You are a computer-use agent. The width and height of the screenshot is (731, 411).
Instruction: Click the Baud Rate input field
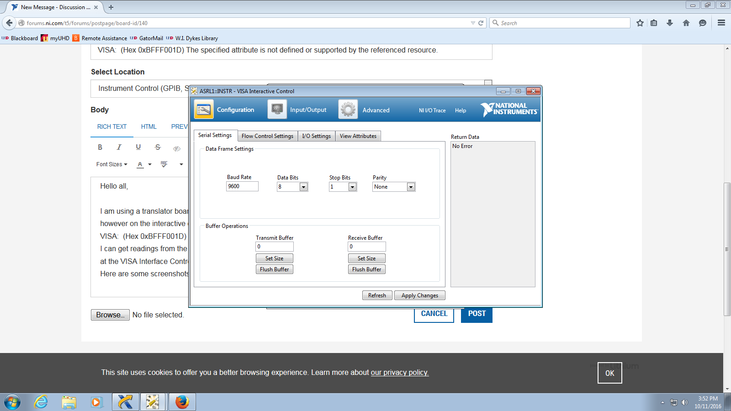click(242, 186)
